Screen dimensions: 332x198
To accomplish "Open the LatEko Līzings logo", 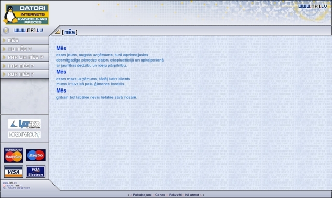I will (24, 124).
